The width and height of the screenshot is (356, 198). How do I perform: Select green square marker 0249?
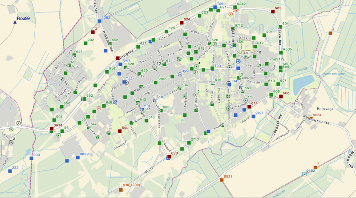click(234, 7)
